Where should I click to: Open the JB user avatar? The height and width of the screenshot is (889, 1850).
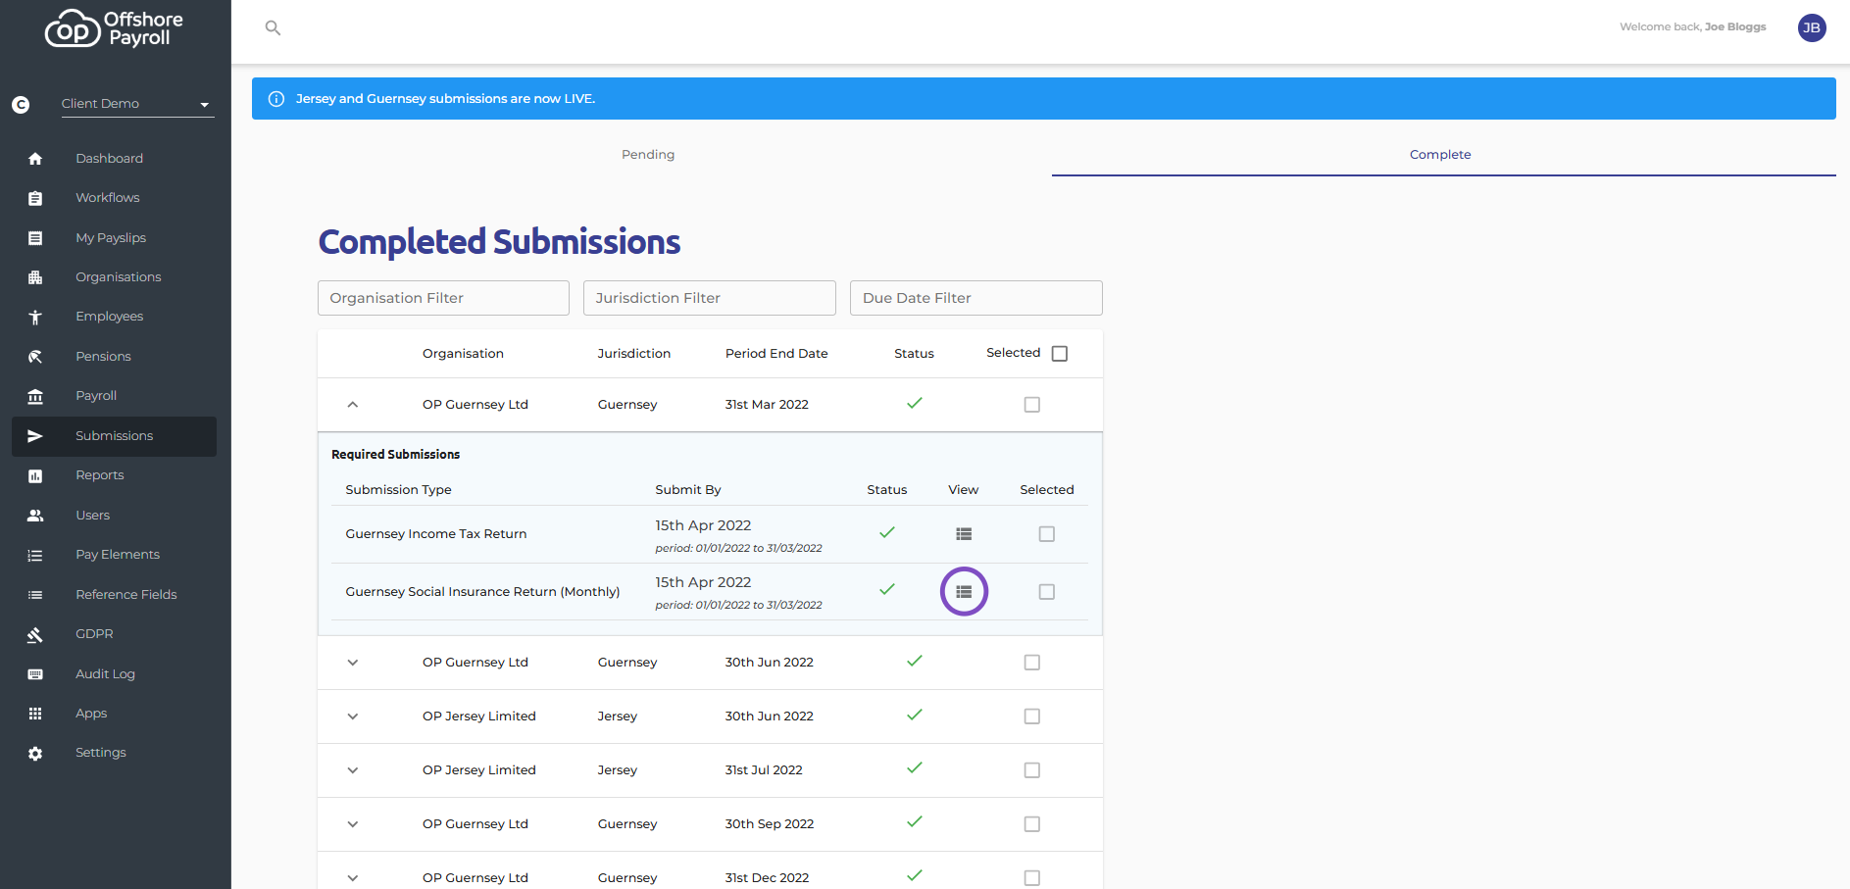[1812, 27]
